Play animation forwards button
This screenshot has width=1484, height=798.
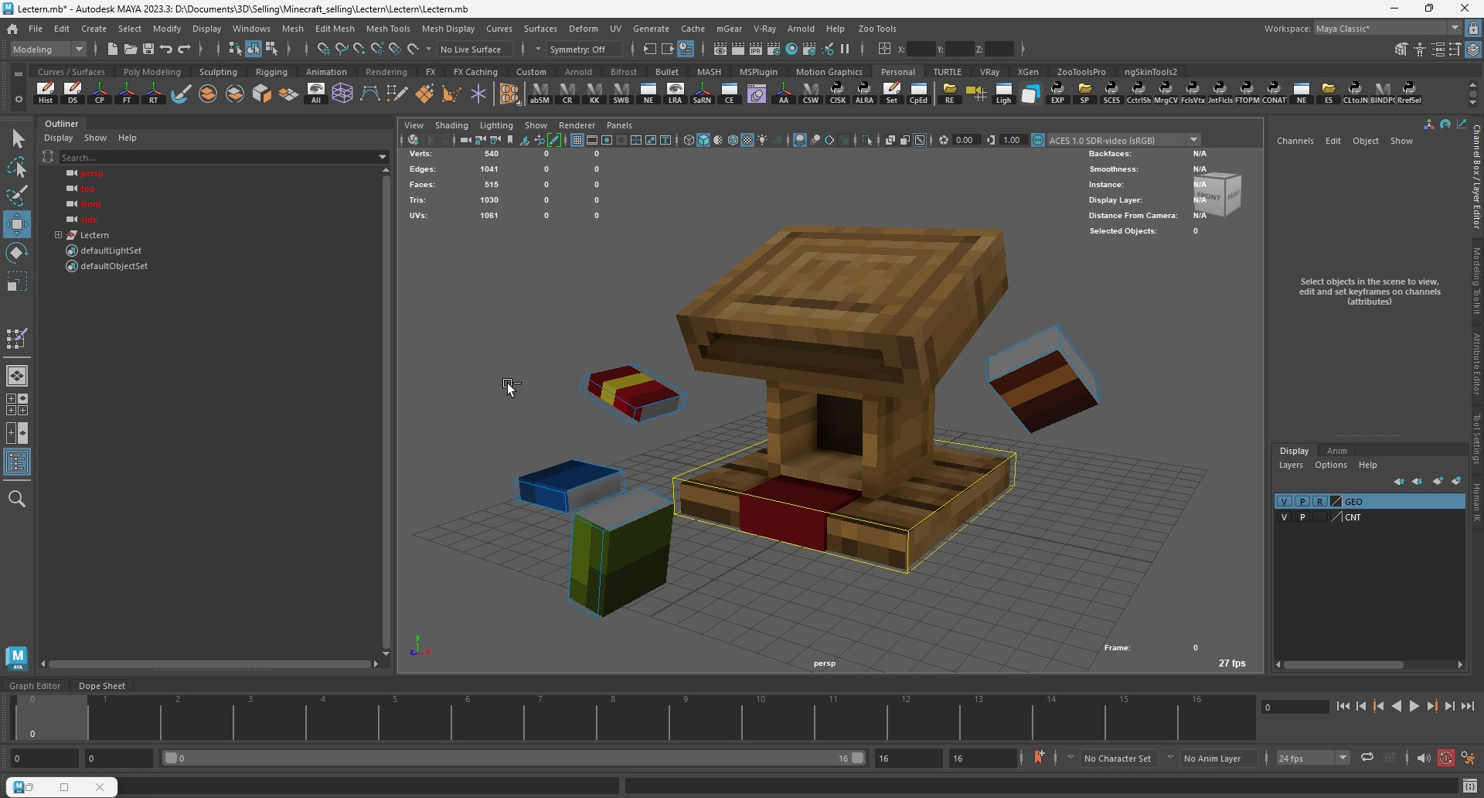coord(1414,706)
